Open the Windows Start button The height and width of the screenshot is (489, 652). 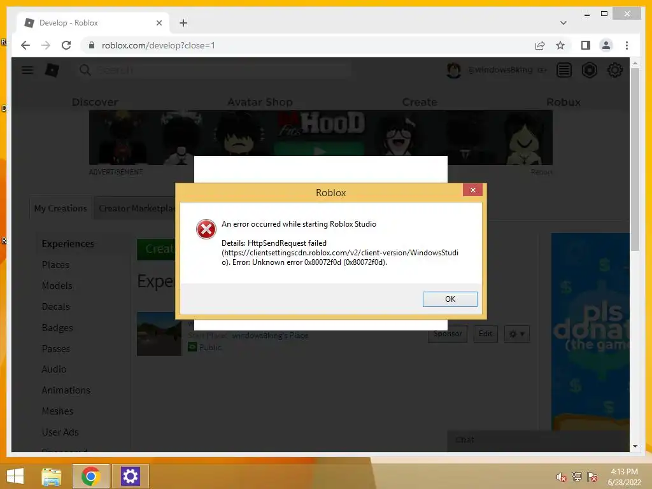click(x=15, y=476)
